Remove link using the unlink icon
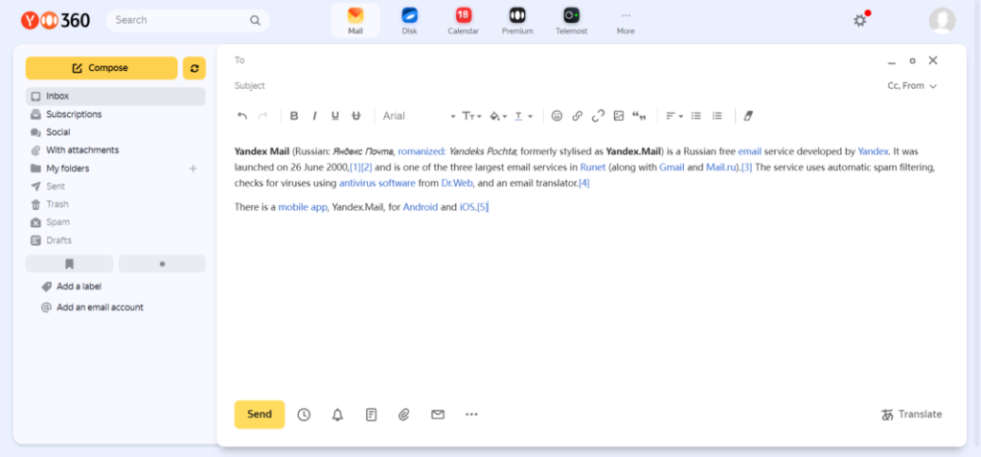Viewport: 981px width, 457px height. (x=598, y=116)
